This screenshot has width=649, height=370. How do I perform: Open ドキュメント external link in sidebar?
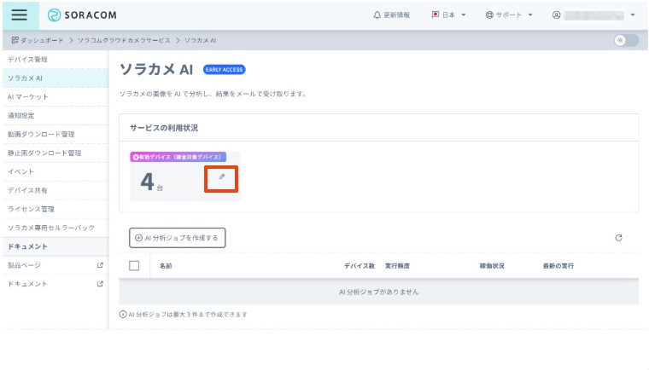56,284
